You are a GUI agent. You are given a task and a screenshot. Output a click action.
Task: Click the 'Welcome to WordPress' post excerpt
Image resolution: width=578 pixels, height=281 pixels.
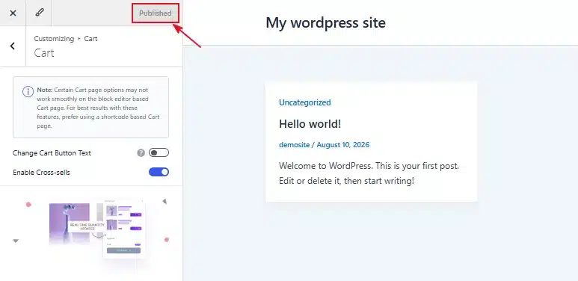pos(369,173)
